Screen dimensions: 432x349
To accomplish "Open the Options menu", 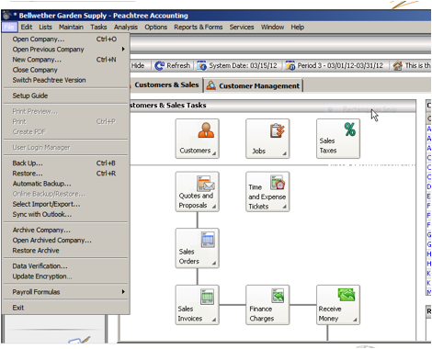I will (x=155, y=27).
